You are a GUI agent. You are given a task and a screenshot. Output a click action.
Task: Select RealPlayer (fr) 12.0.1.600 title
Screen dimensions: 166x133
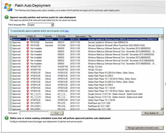pyautogui.click(x=99, y=106)
